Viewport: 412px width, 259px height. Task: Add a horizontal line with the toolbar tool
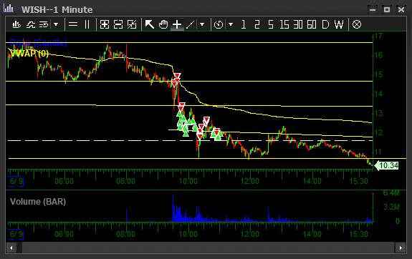(x=73, y=24)
